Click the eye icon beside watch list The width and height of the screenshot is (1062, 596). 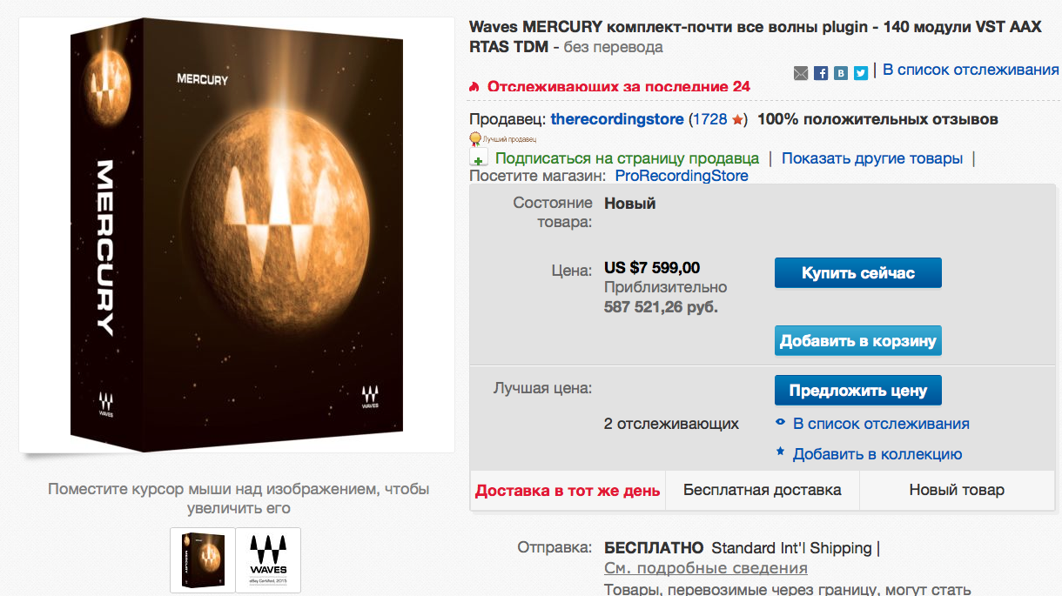pos(781,424)
